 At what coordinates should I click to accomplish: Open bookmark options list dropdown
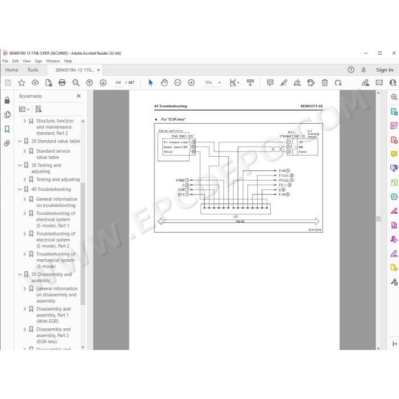pyautogui.click(x=24, y=109)
